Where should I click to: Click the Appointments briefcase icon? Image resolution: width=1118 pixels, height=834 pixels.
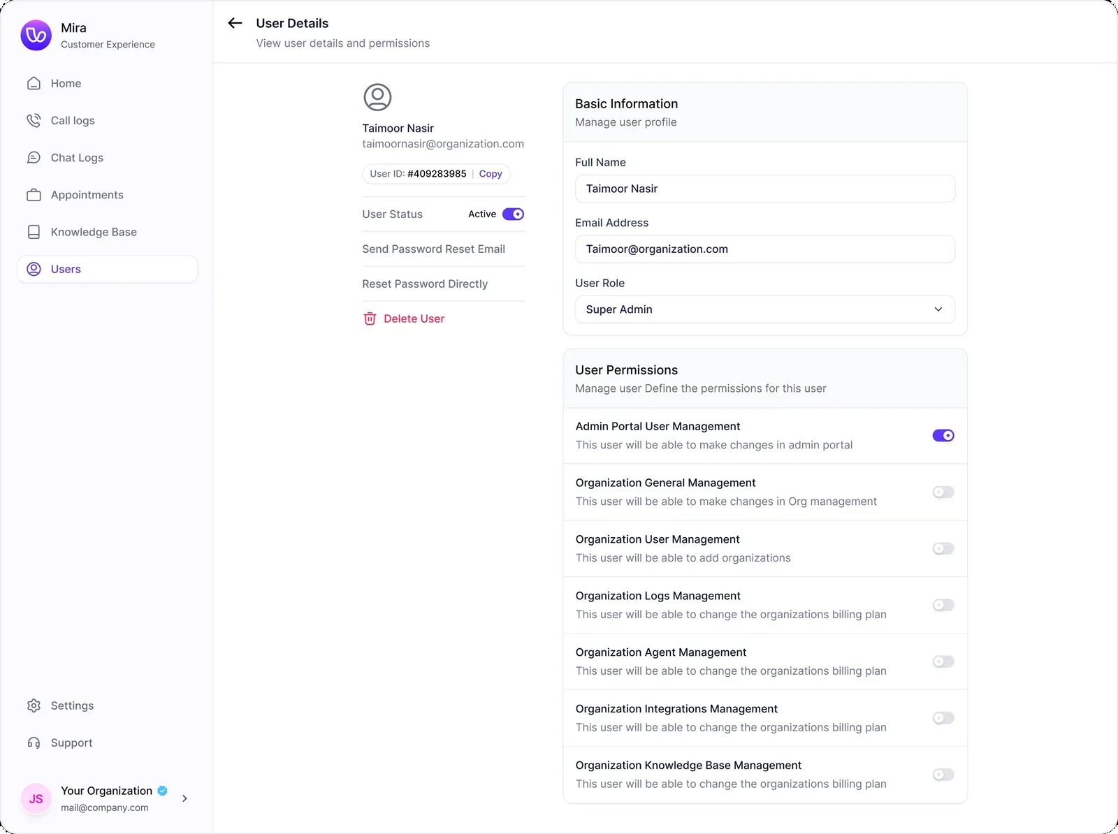[x=34, y=195]
